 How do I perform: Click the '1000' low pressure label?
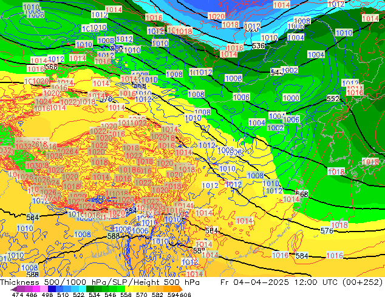(x=291, y=98)
